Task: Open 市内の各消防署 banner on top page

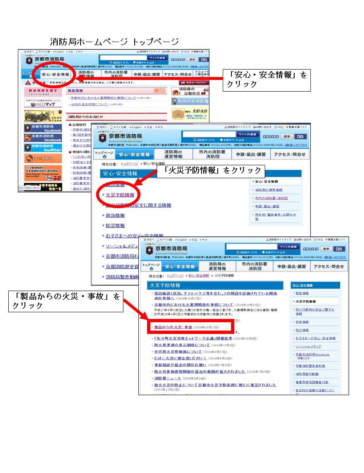Action: [x=190, y=101]
